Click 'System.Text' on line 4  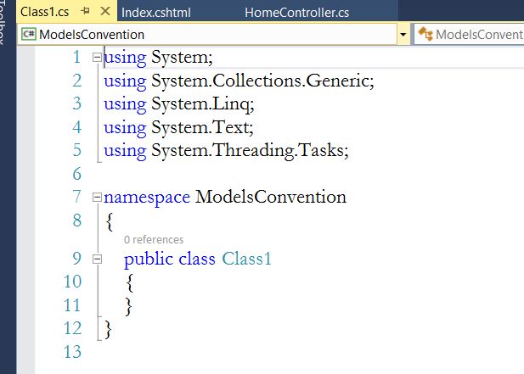[x=200, y=127]
